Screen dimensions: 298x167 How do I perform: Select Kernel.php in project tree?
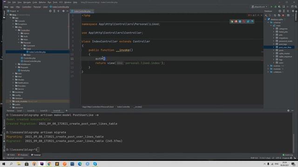pos(25,71)
